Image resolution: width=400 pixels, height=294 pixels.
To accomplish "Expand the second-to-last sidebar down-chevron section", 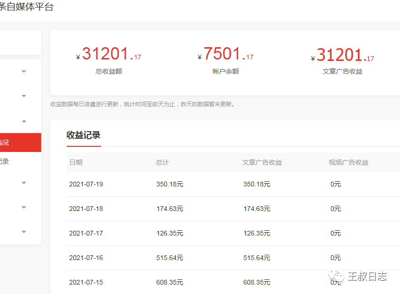I will (x=24, y=207).
